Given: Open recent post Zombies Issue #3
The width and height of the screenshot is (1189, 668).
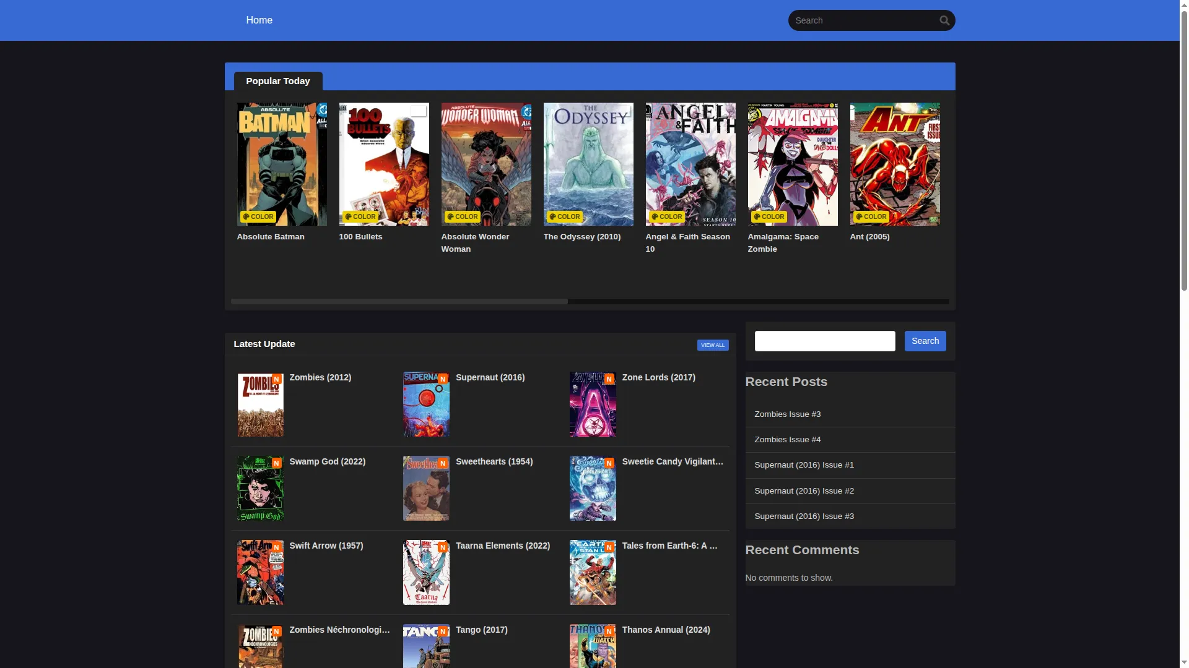Looking at the screenshot, I should coord(787,414).
